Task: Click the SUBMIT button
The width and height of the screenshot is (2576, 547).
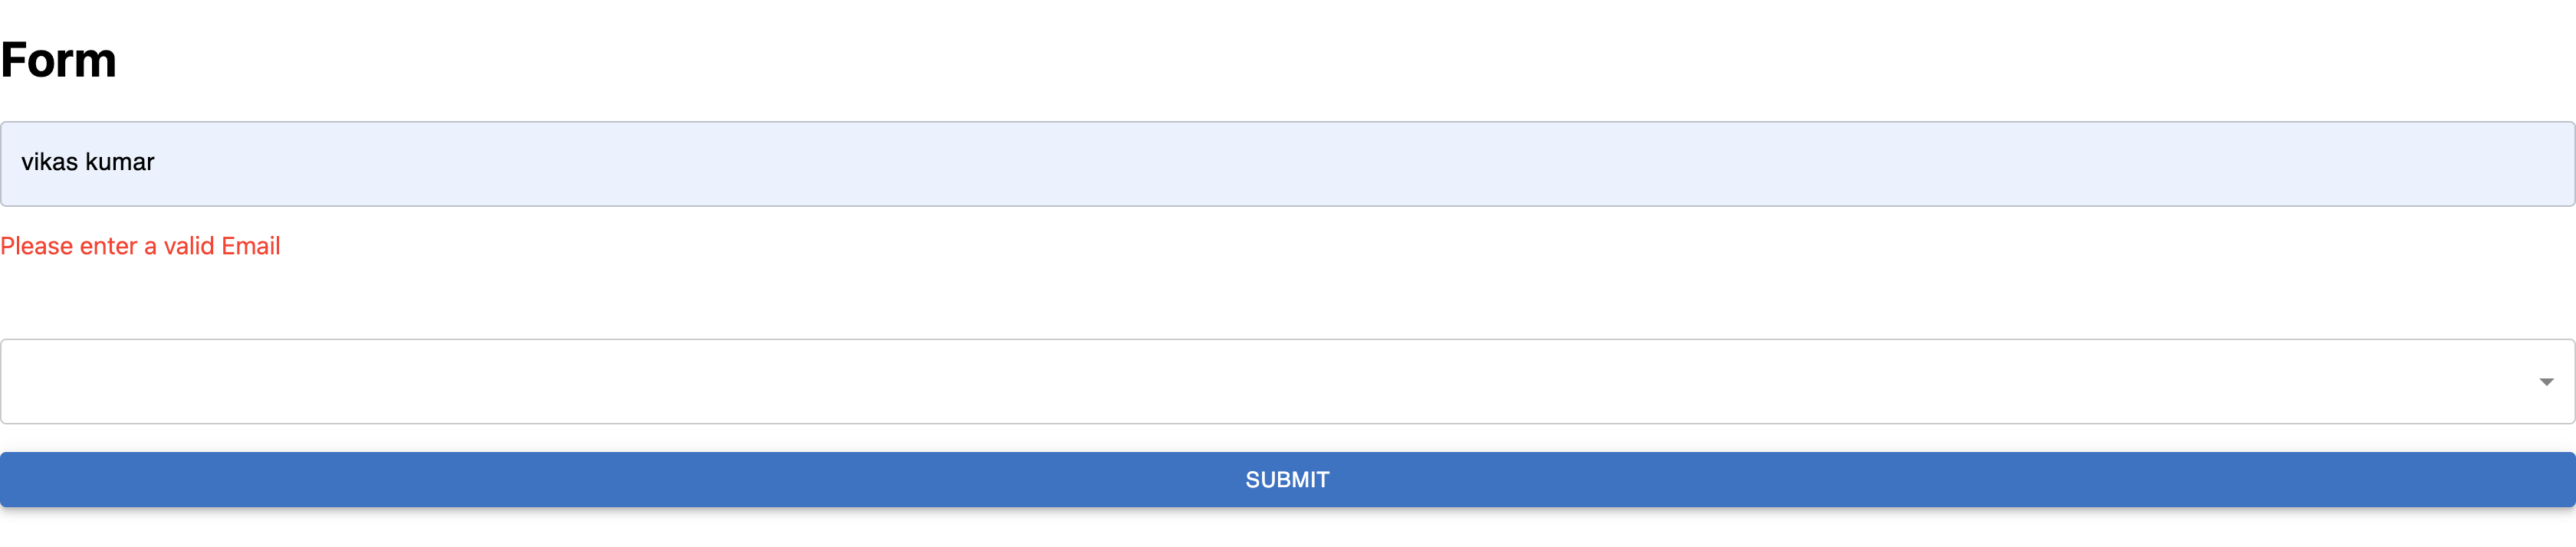Action: click(1288, 480)
